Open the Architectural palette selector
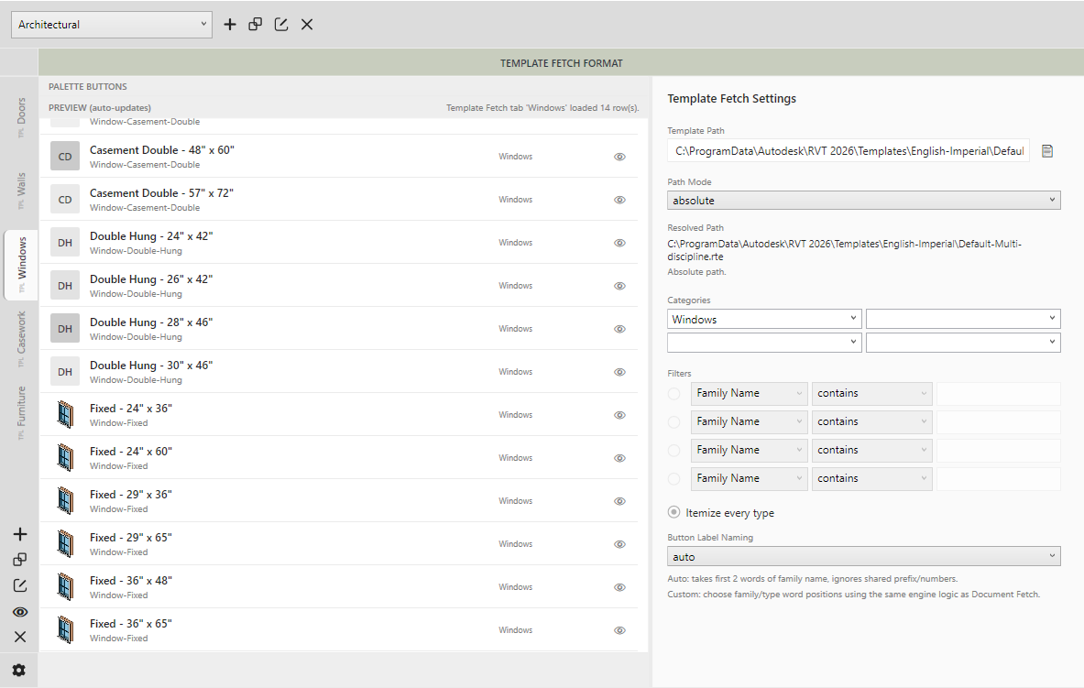The image size is (1084, 688). point(110,24)
